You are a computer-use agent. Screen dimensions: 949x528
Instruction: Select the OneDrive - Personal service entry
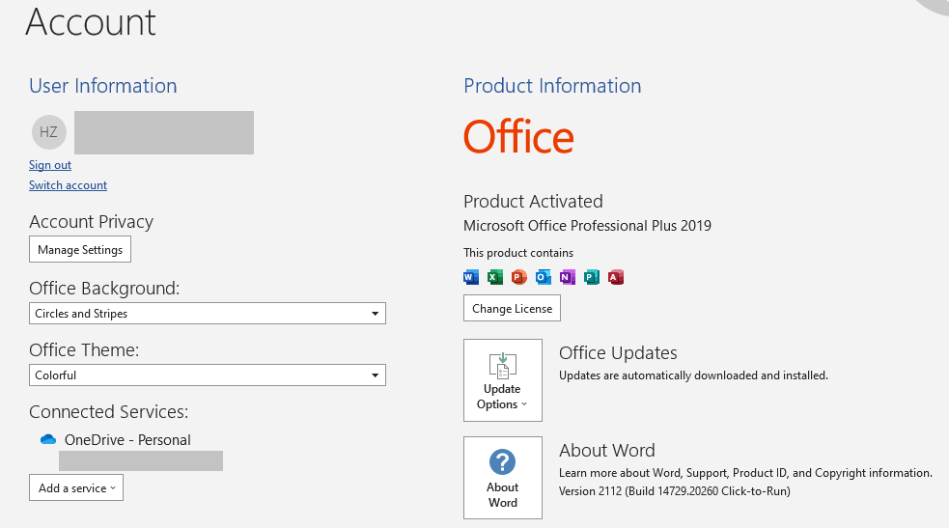point(127,440)
